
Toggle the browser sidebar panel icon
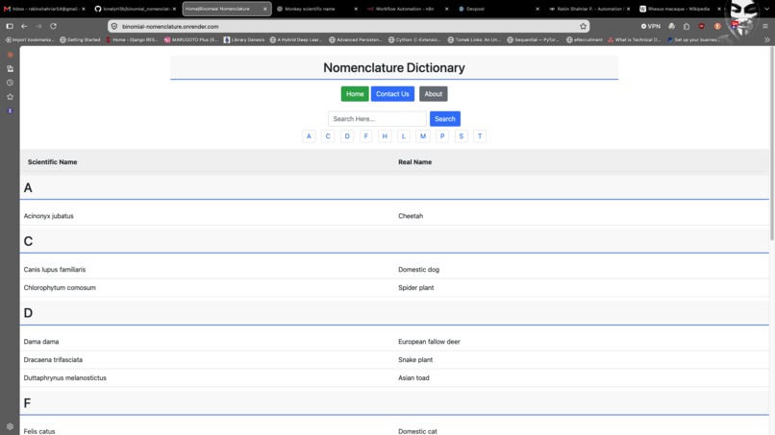pos(10,26)
